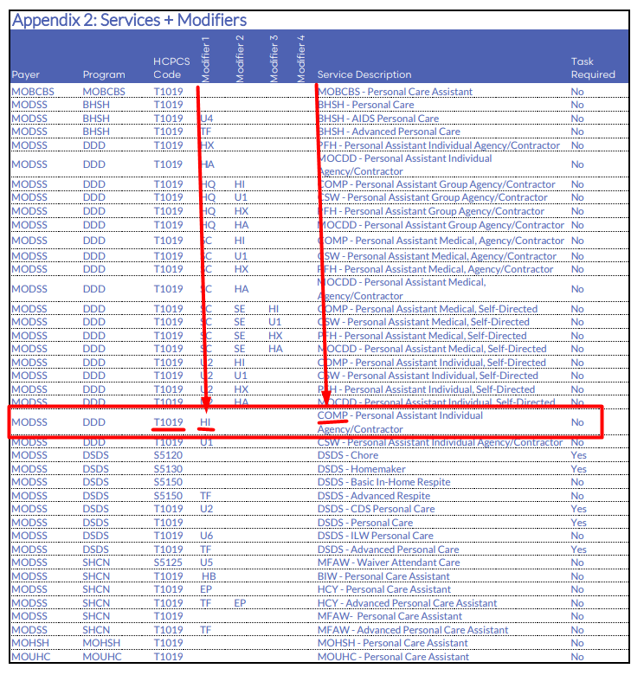The image size is (644, 675).
Task: Click the S5130 HCPCS code cell
Action: coord(169,469)
